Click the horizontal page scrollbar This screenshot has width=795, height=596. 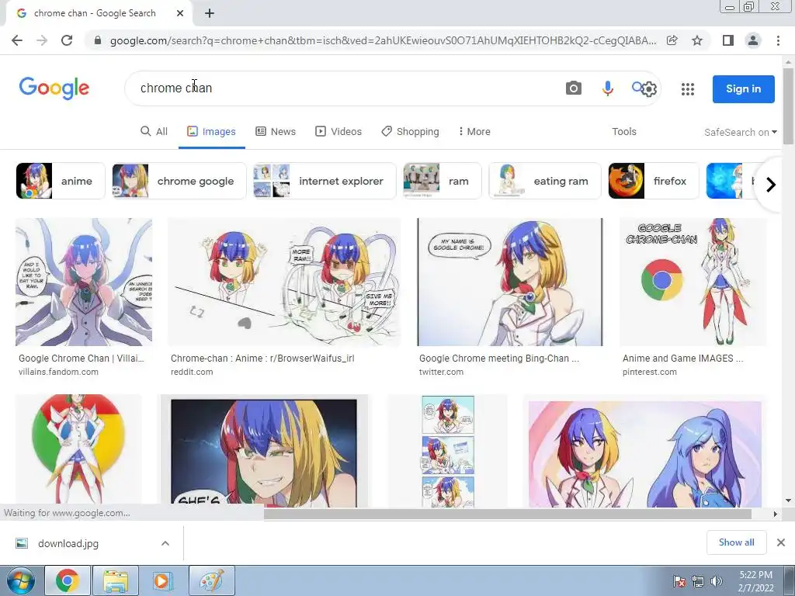507,514
